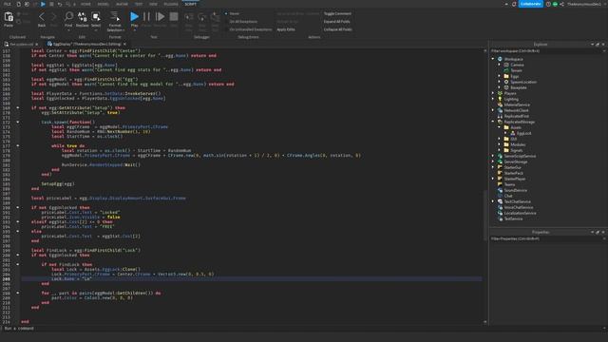Screen dimensions: 608x342
Task: Expand the Players tree node
Action: (x=493, y=93)
